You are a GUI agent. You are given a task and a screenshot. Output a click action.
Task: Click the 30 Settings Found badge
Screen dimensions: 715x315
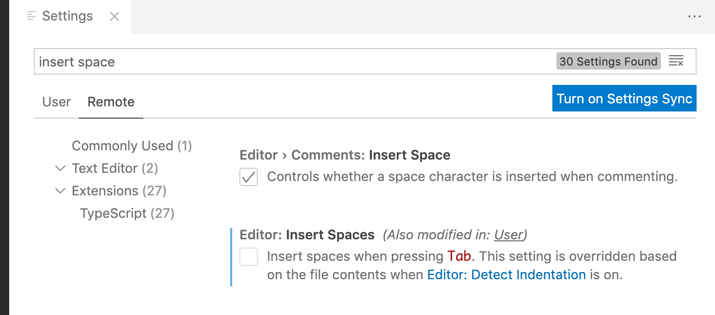point(608,61)
